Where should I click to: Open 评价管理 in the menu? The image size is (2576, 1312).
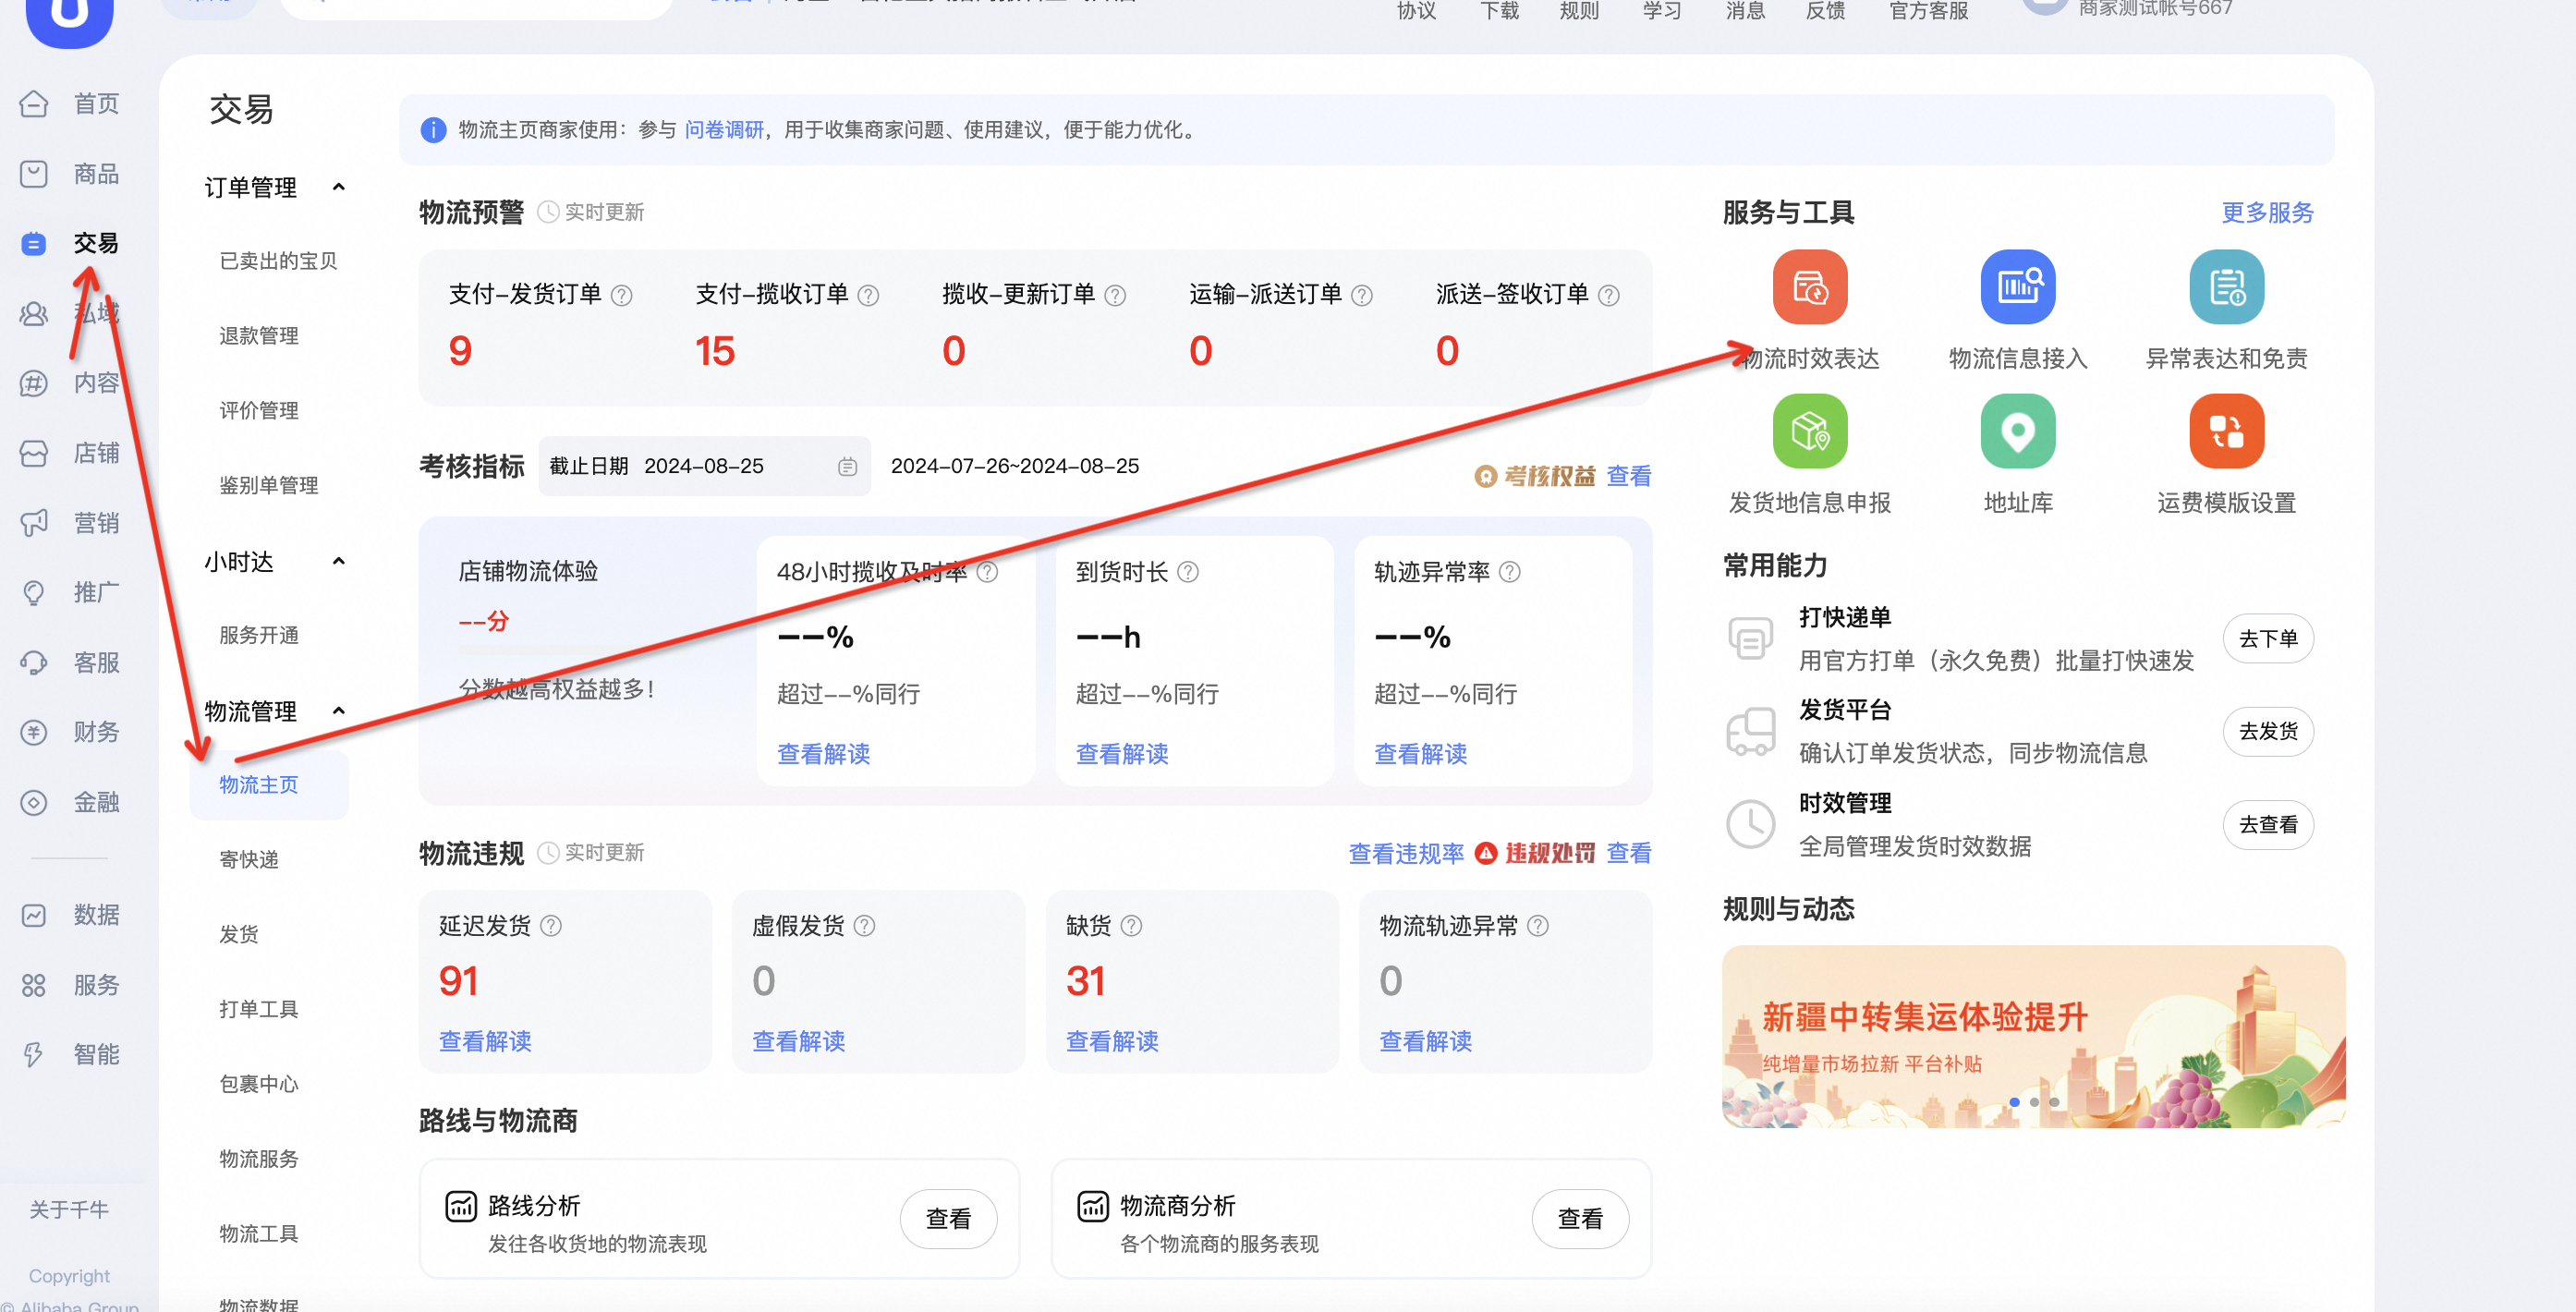pyautogui.click(x=259, y=411)
